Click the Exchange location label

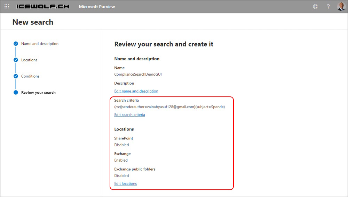pos(122,154)
